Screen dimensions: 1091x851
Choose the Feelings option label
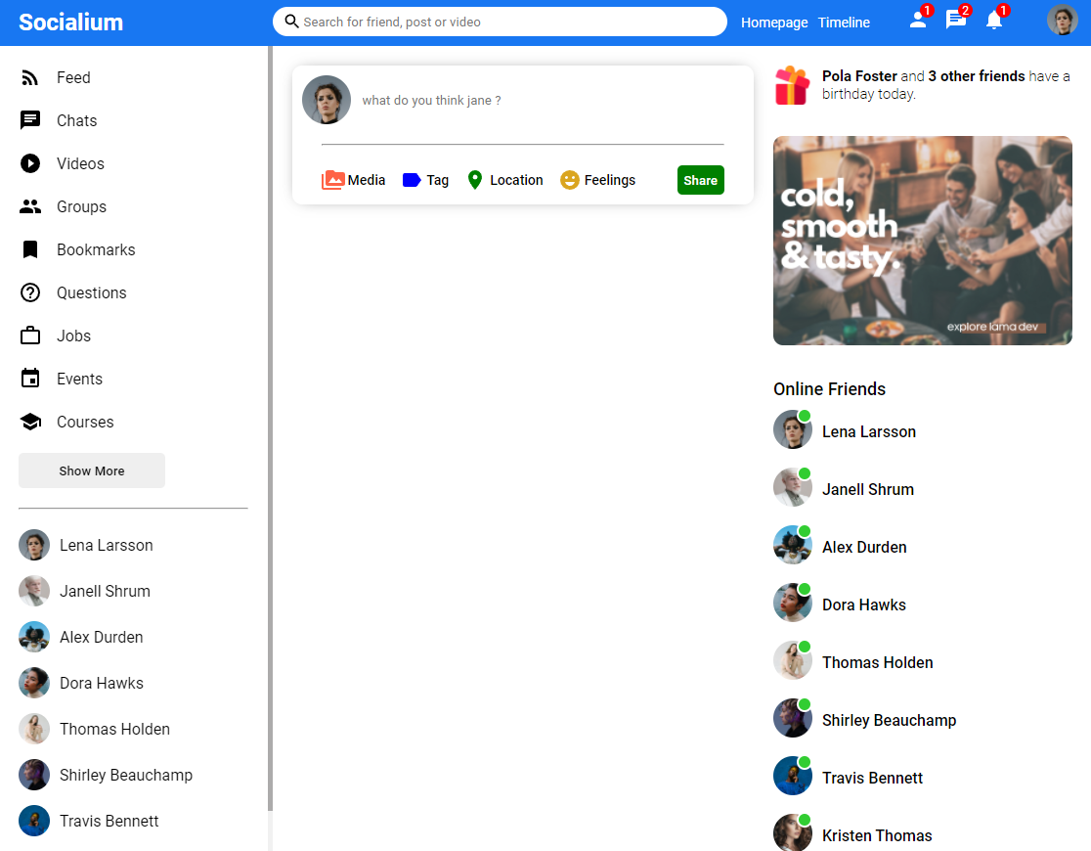tap(609, 180)
